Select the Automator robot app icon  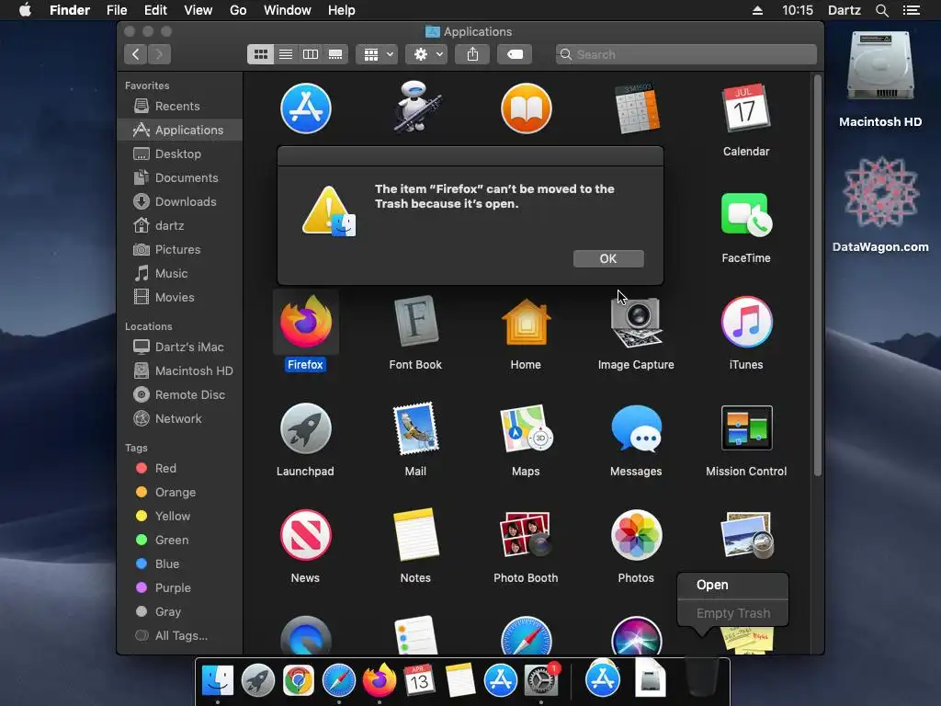pos(416,107)
